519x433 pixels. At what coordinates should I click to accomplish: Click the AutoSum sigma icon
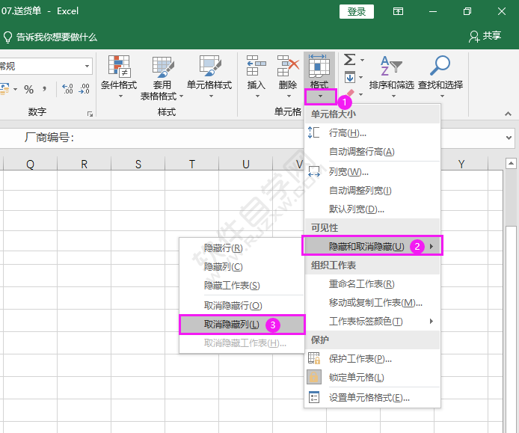click(x=349, y=60)
